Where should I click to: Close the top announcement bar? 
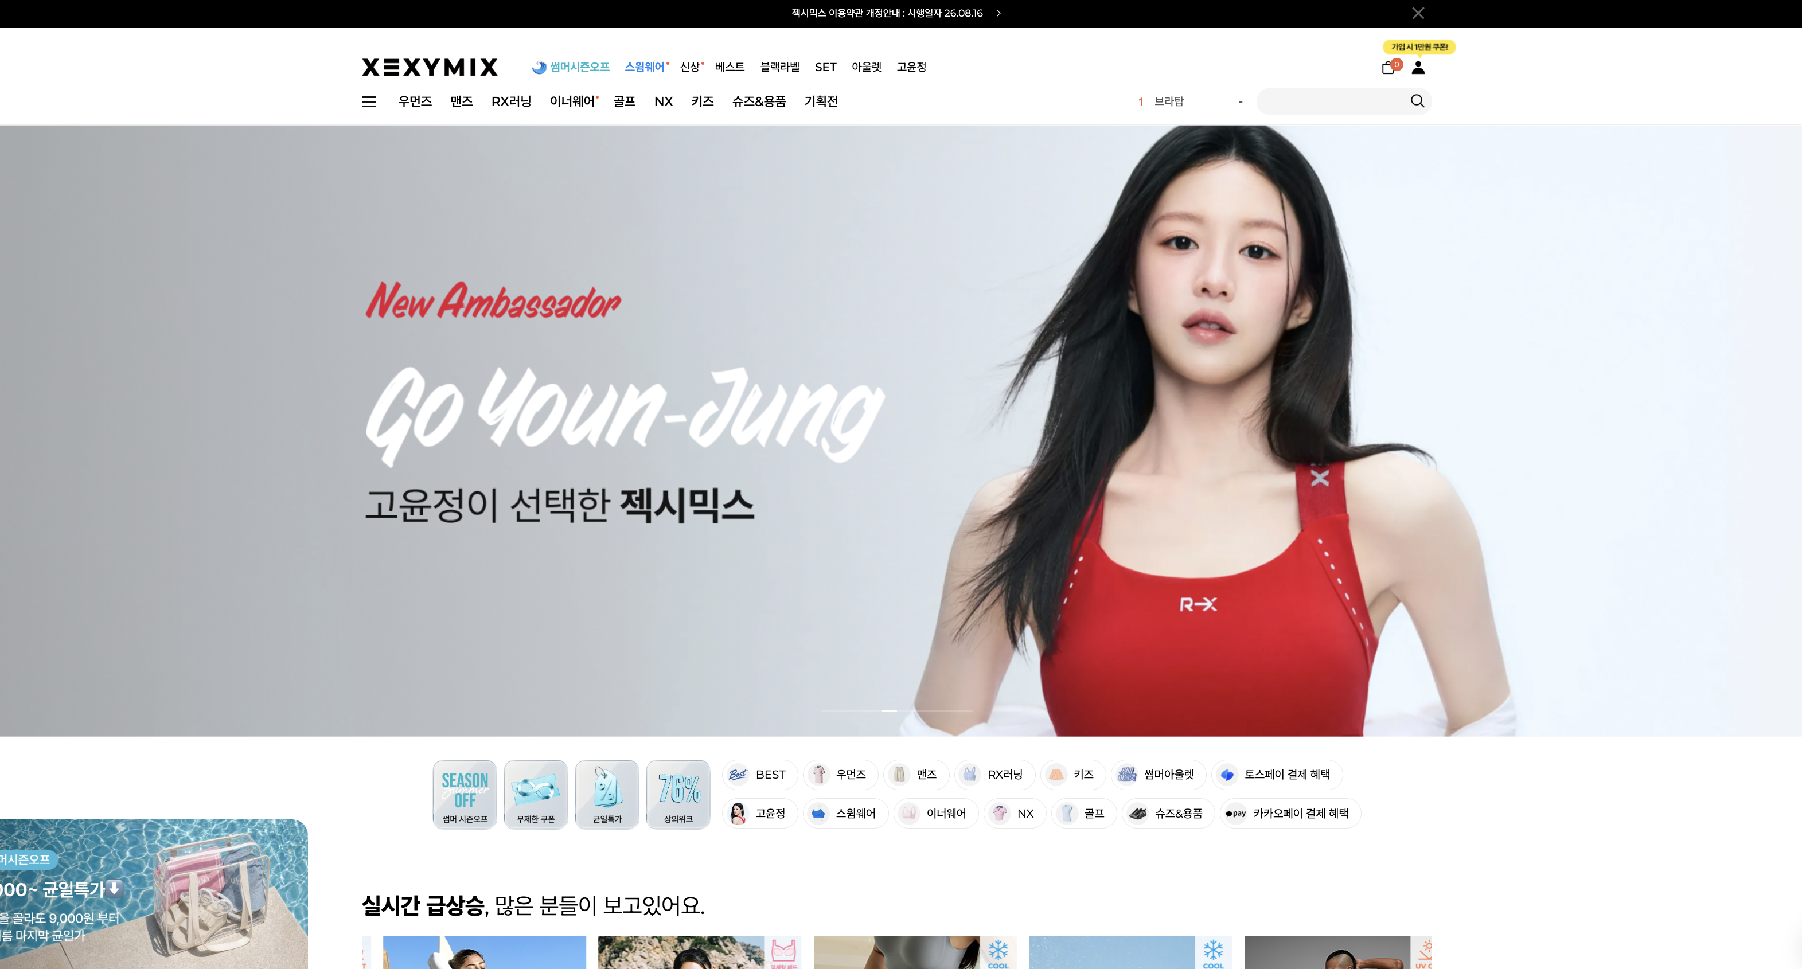(1418, 13)
